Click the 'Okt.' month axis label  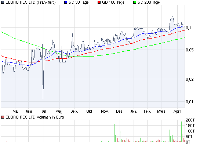coord(90,111)
